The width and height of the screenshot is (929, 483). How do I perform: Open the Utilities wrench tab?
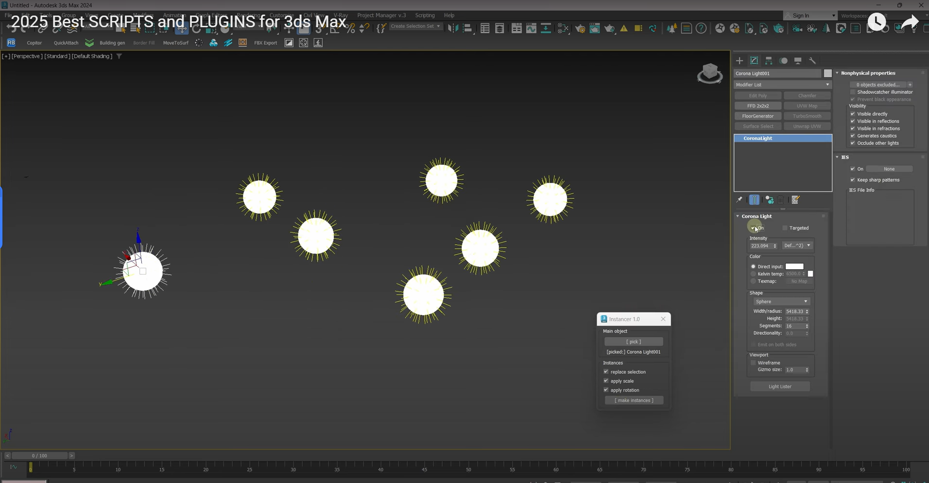812,61
